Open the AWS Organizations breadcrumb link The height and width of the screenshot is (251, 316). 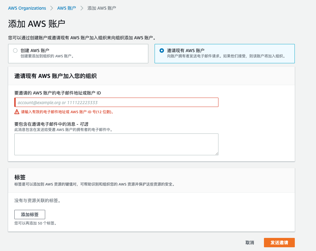coord(27,8)
